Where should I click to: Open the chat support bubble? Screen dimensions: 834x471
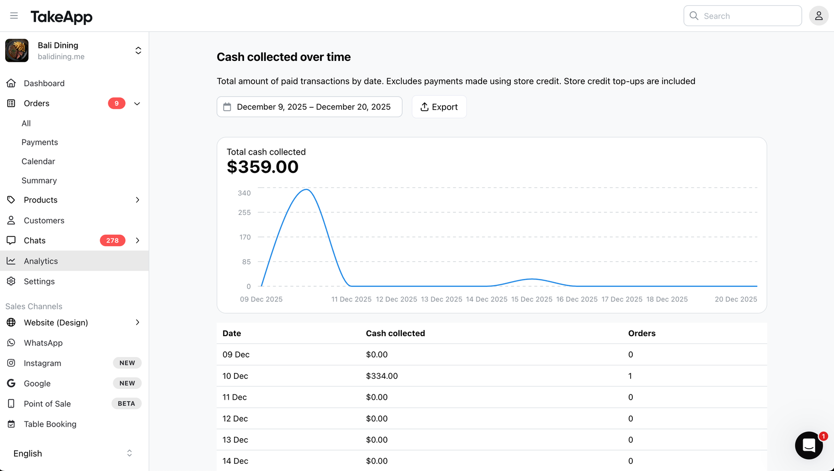click(808, 445)
